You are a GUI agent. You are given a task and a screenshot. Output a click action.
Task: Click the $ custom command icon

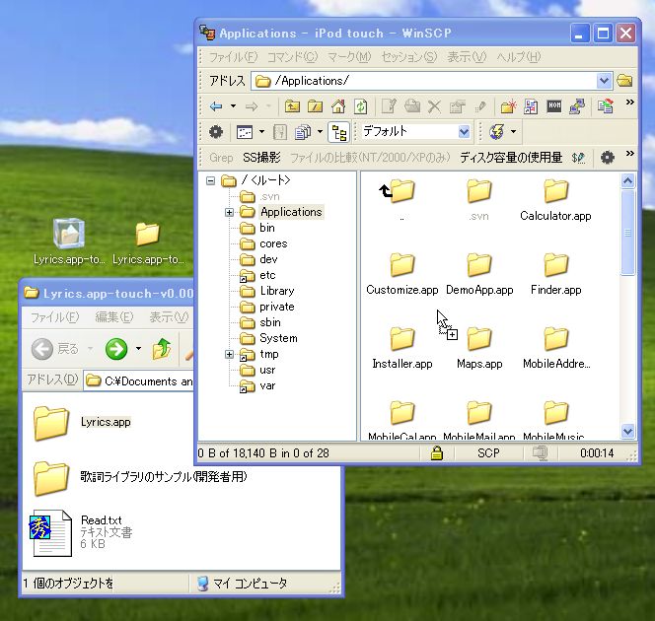(579, 158)
